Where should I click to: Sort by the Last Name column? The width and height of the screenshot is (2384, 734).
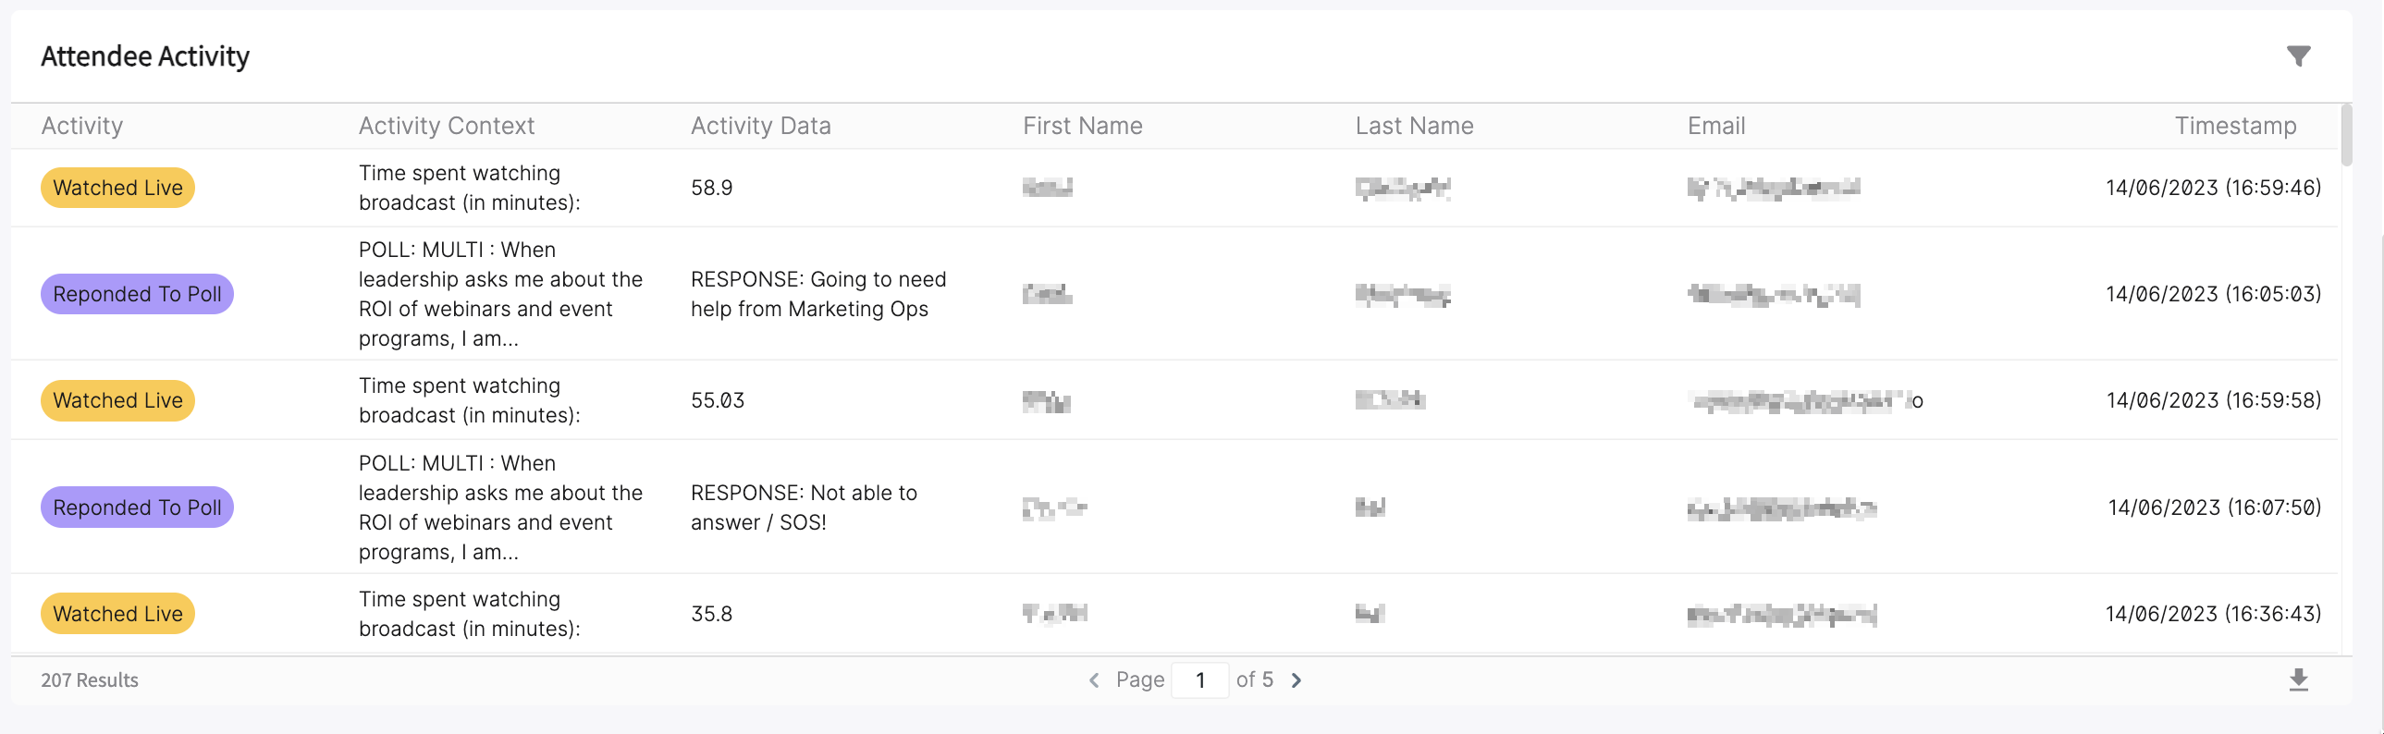1414,126
